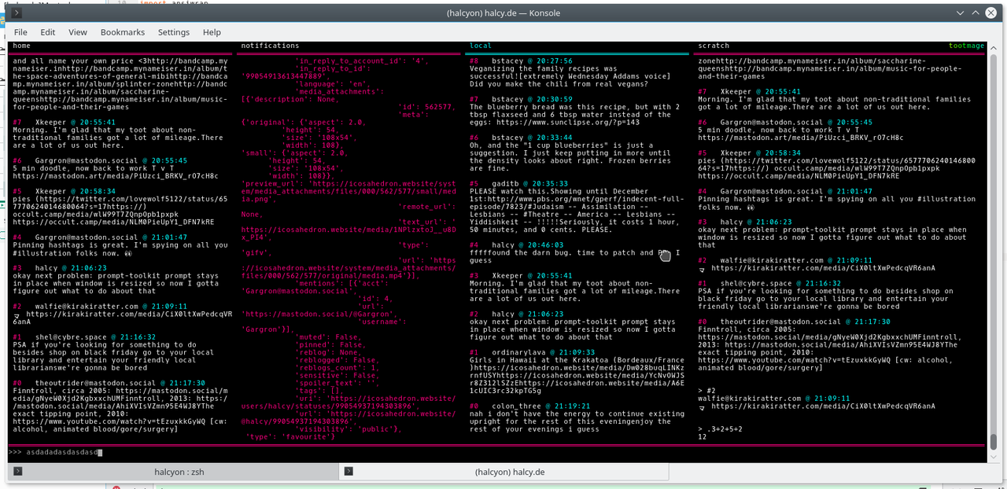The height and width of the screenshot is (489, 1007).
Task: Open the Edit menu
Action: (48, 32)
